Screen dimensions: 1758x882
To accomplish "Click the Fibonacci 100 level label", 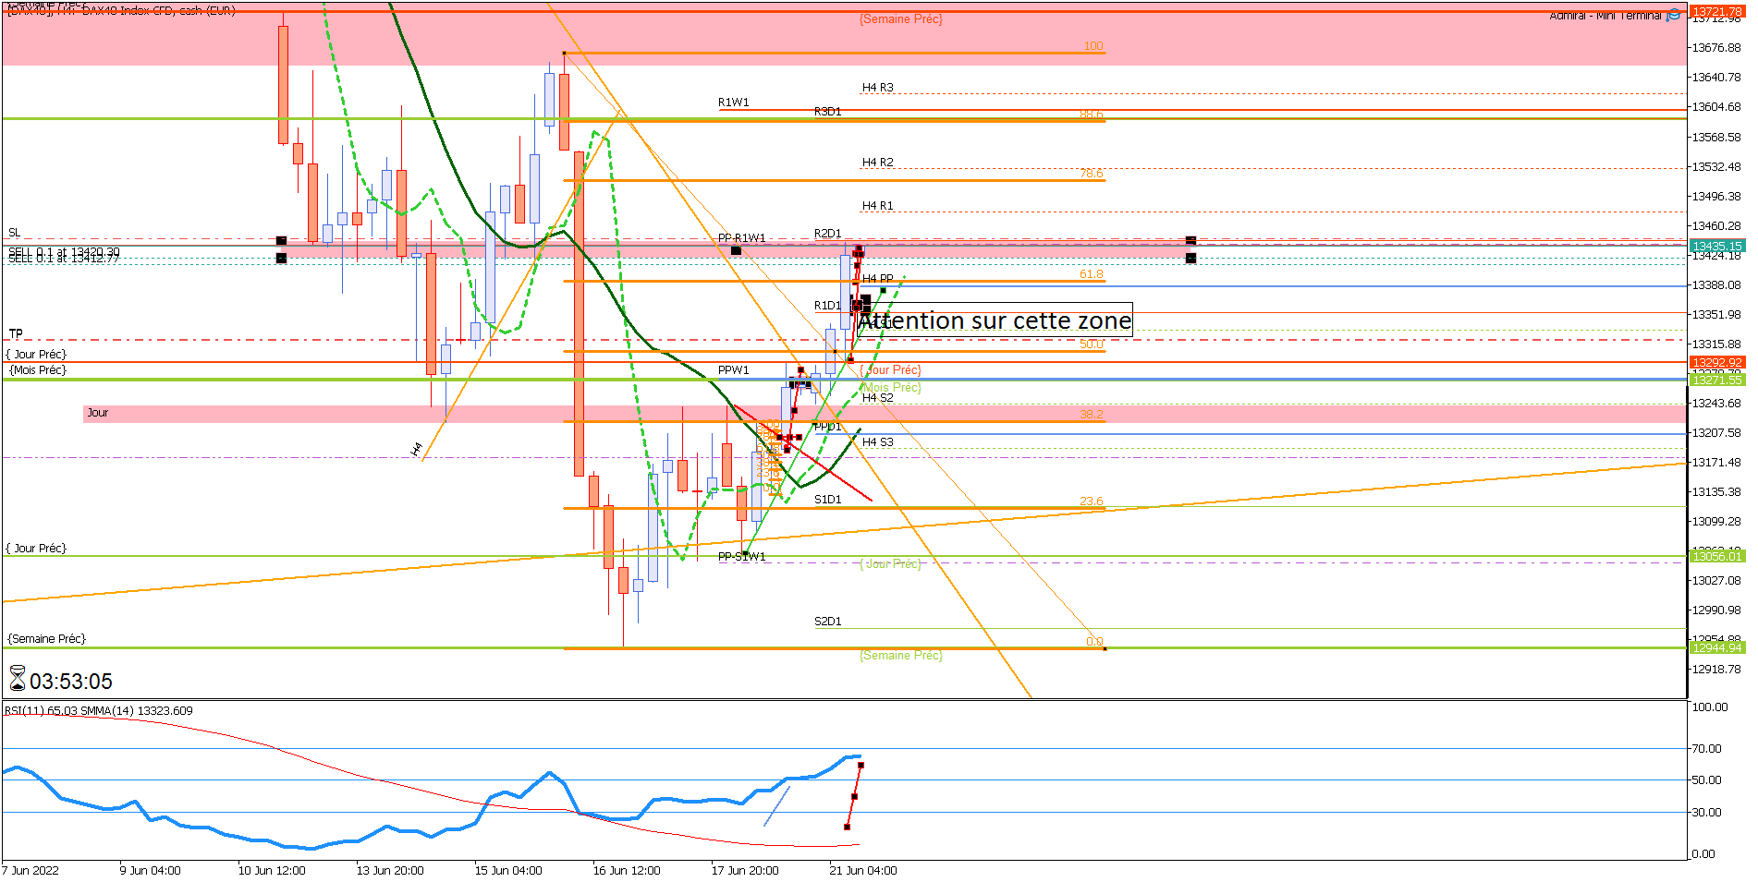I will (1093, 46).
